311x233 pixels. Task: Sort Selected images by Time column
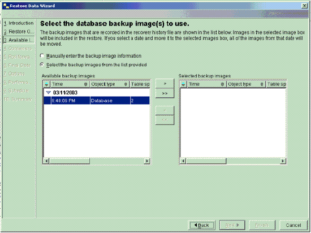[x=206, y=84]
